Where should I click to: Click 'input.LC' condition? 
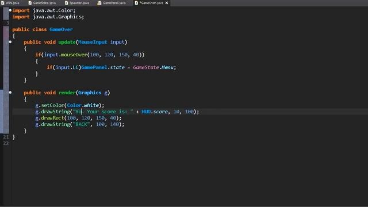[67, 67]
